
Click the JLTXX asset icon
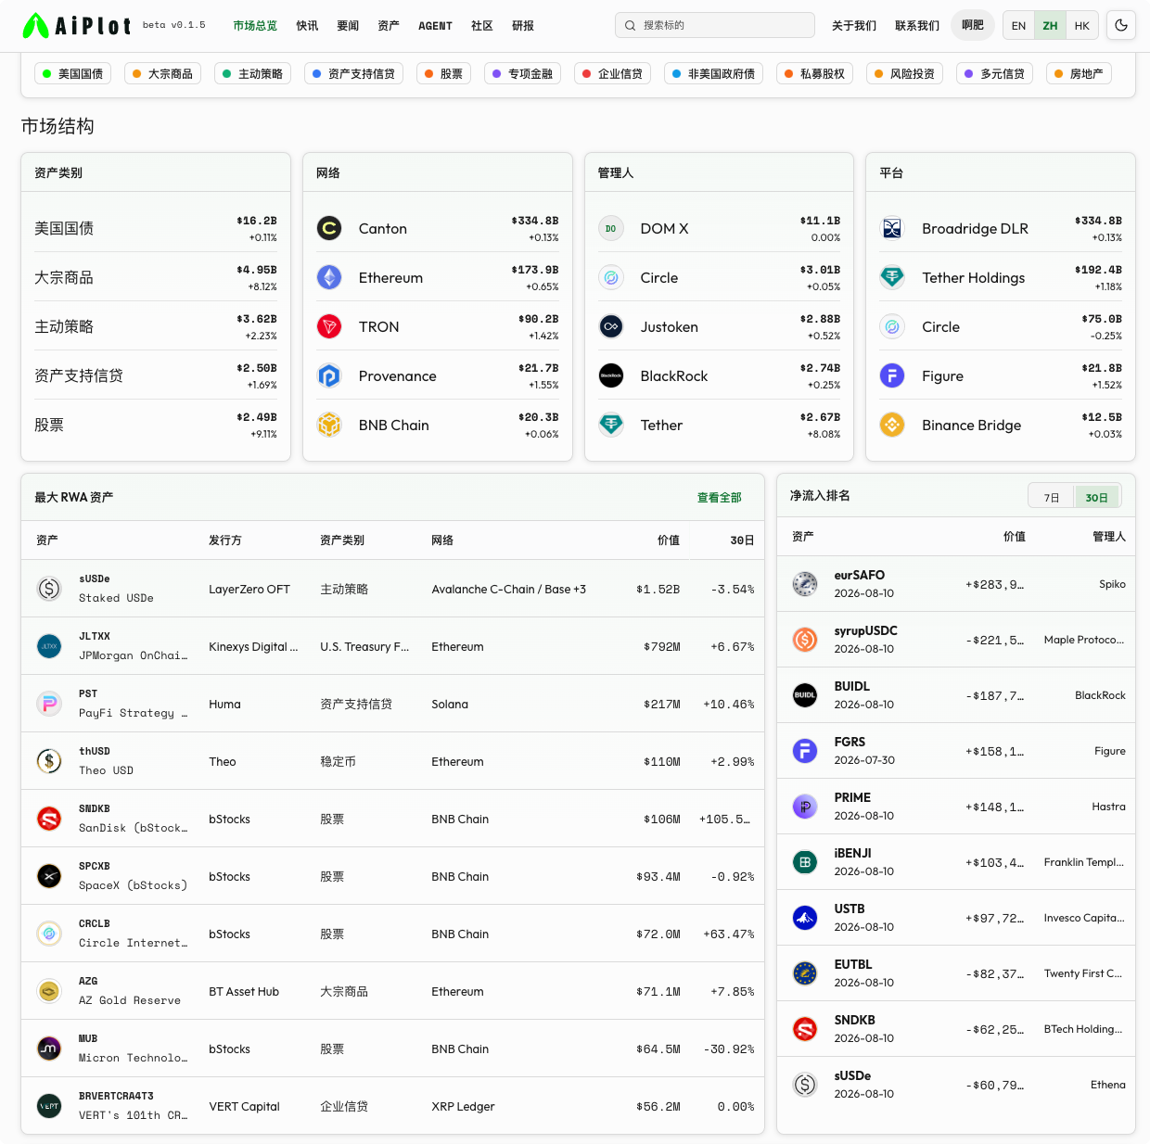click(x=49, y=646)
